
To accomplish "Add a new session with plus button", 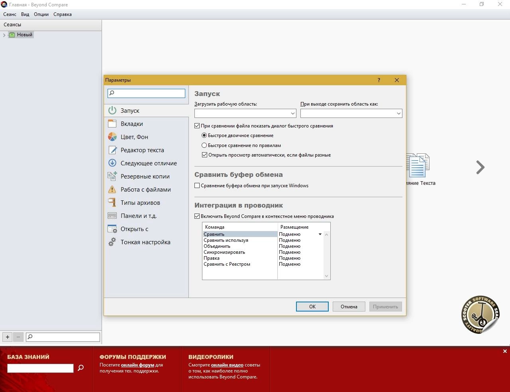I will click(7, 337).
